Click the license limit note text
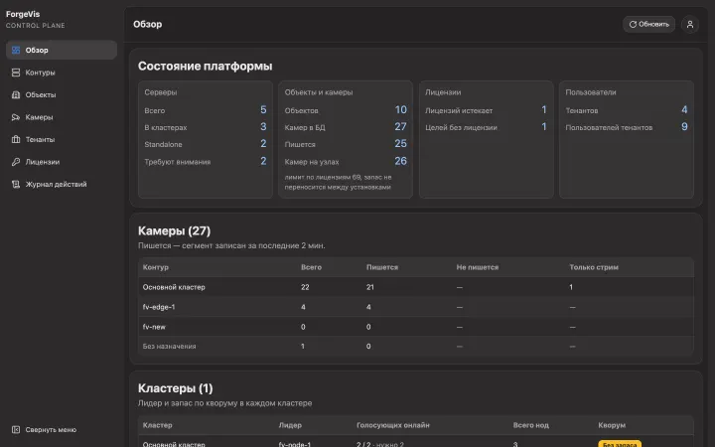 pyautogui.click(x=338, y=182)
